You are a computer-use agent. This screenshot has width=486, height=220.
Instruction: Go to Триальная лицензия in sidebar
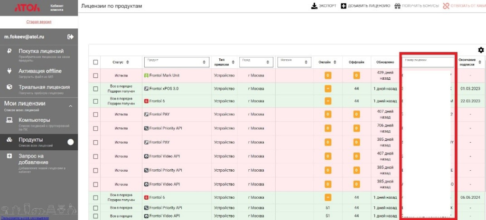tap(44, 87)
